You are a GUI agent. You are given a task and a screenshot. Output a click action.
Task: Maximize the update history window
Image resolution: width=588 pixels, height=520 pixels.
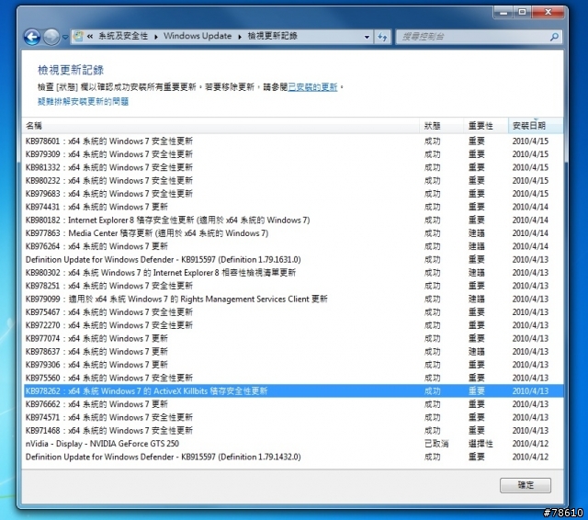coord(522,13)
